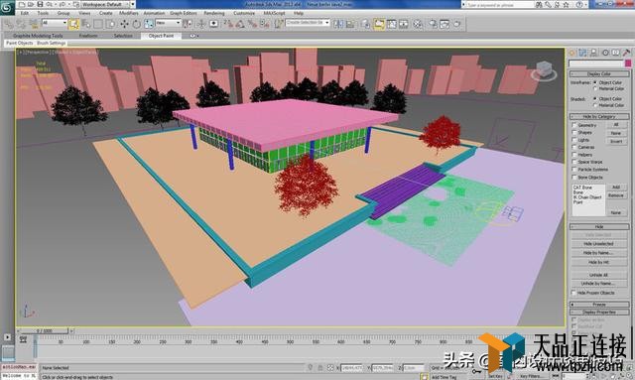Check the Helpers hide category checkbox

point(573,155)
